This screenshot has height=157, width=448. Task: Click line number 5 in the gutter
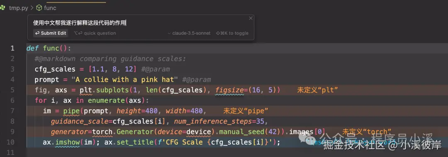tap(12, 90)
